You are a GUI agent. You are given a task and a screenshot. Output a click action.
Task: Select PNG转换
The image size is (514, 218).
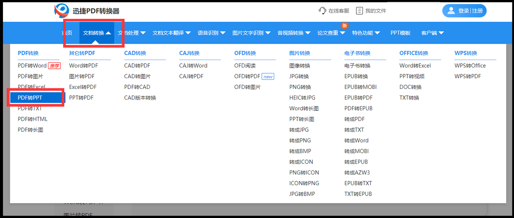tap(300, 87)
